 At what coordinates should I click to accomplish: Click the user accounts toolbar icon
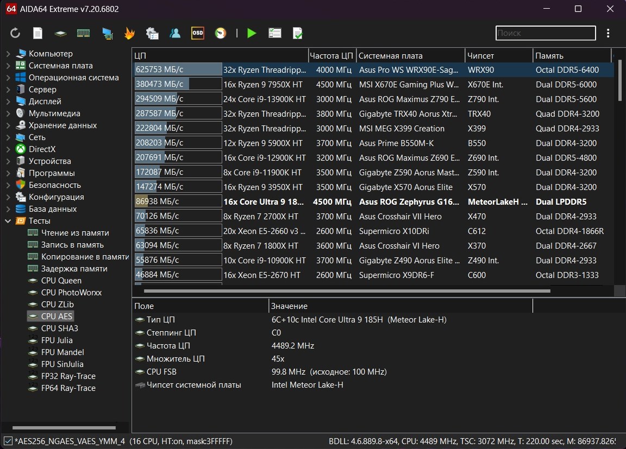(175, 34)
